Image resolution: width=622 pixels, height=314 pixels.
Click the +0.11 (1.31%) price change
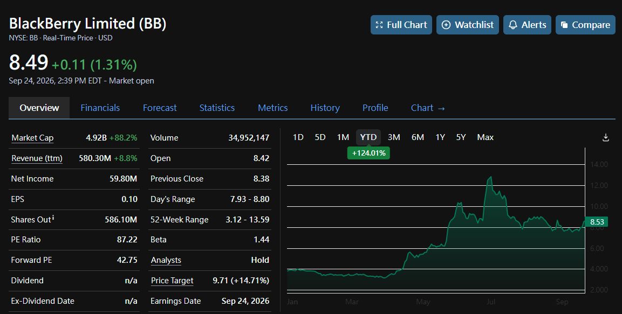click(94, 65)
